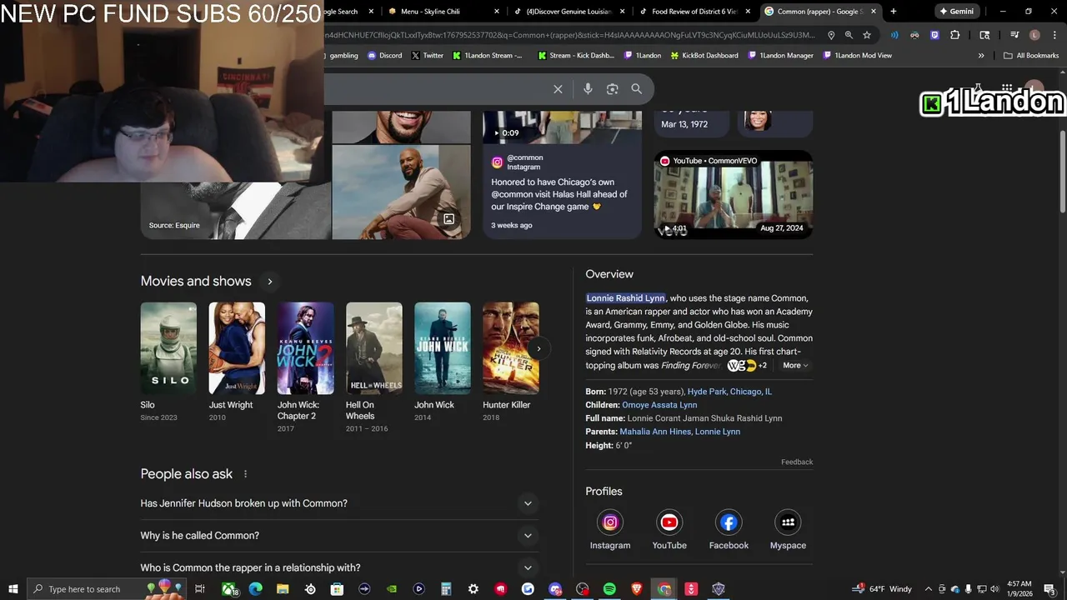
Task: Switch to Discover Genuine Louisiana tab
Action: point(570,12)
